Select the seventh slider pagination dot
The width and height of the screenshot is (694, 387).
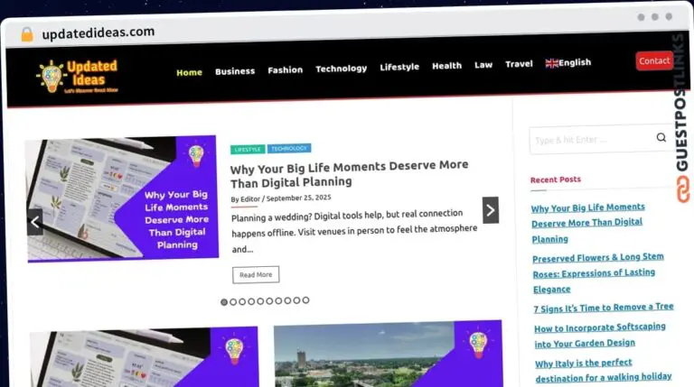pos(278,301)
